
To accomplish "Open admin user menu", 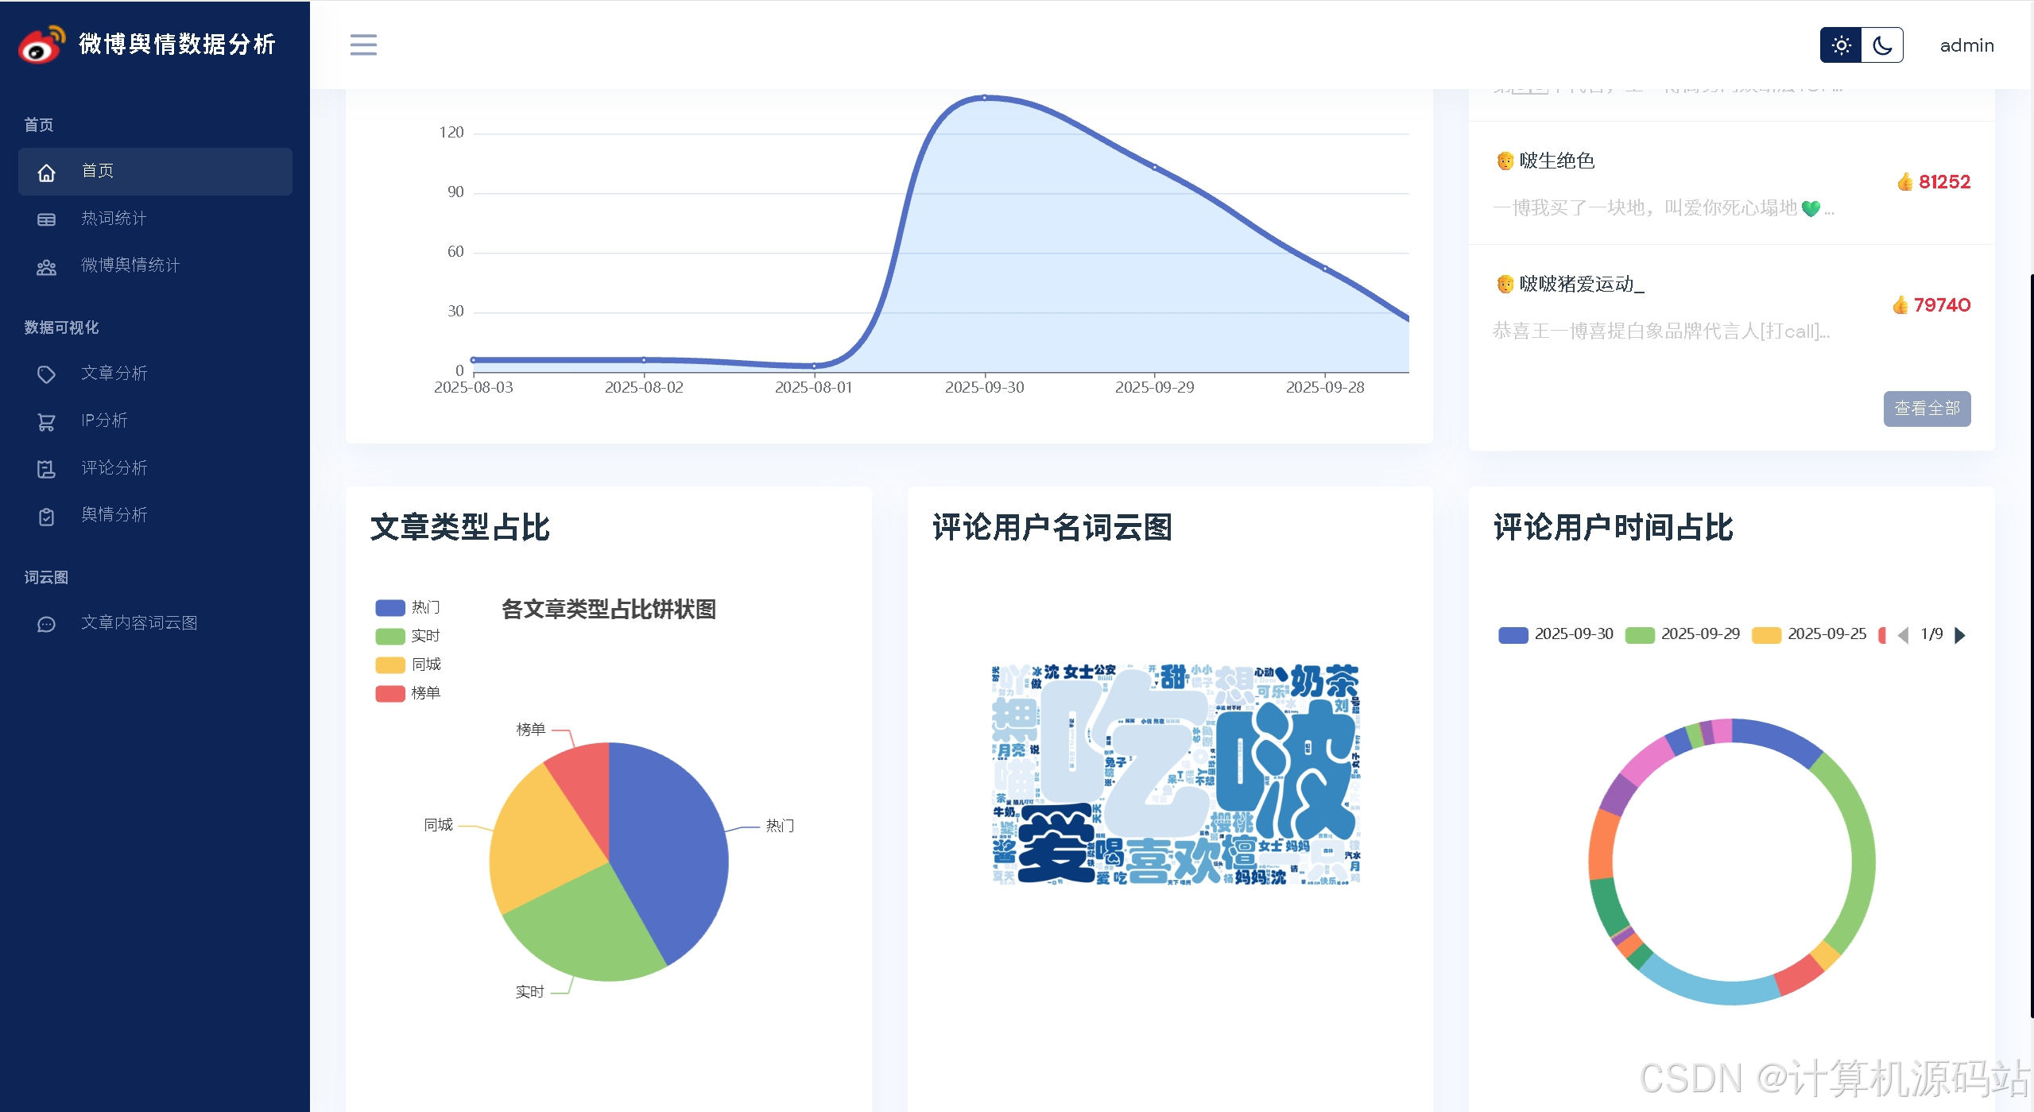I will pyautogui.click(x=1966, y=45).
